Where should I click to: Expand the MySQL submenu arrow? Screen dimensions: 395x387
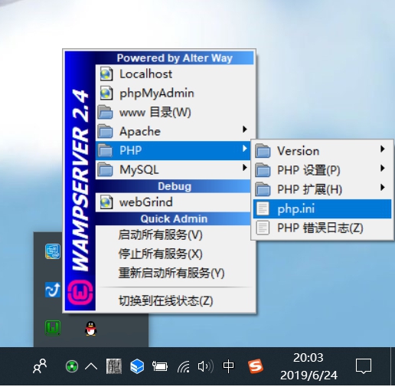click(x=245, y=168)
